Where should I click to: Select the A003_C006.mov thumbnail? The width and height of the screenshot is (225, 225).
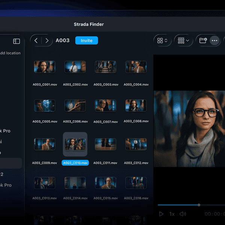point(75,105)
